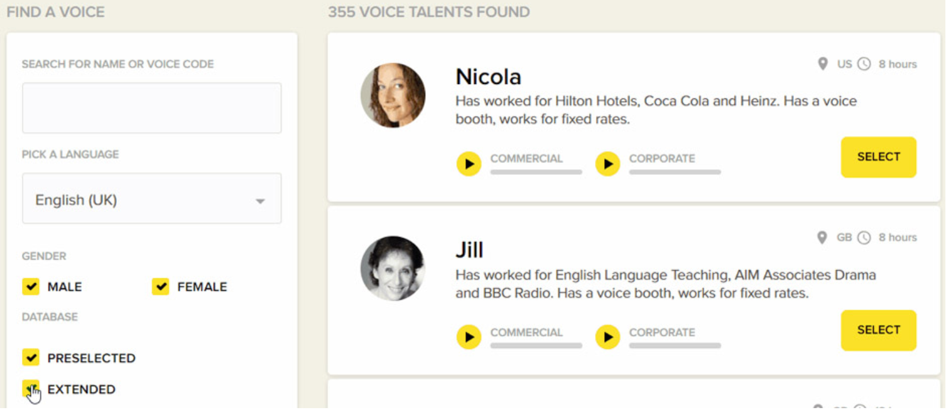Click the clock icon in Nicola's card
The width and height of the screenshot is (946, 410).
(864, 64)
